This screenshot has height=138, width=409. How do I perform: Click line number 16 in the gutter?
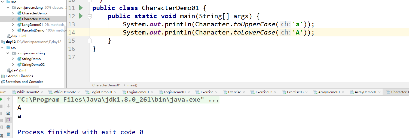coord(72,49)
